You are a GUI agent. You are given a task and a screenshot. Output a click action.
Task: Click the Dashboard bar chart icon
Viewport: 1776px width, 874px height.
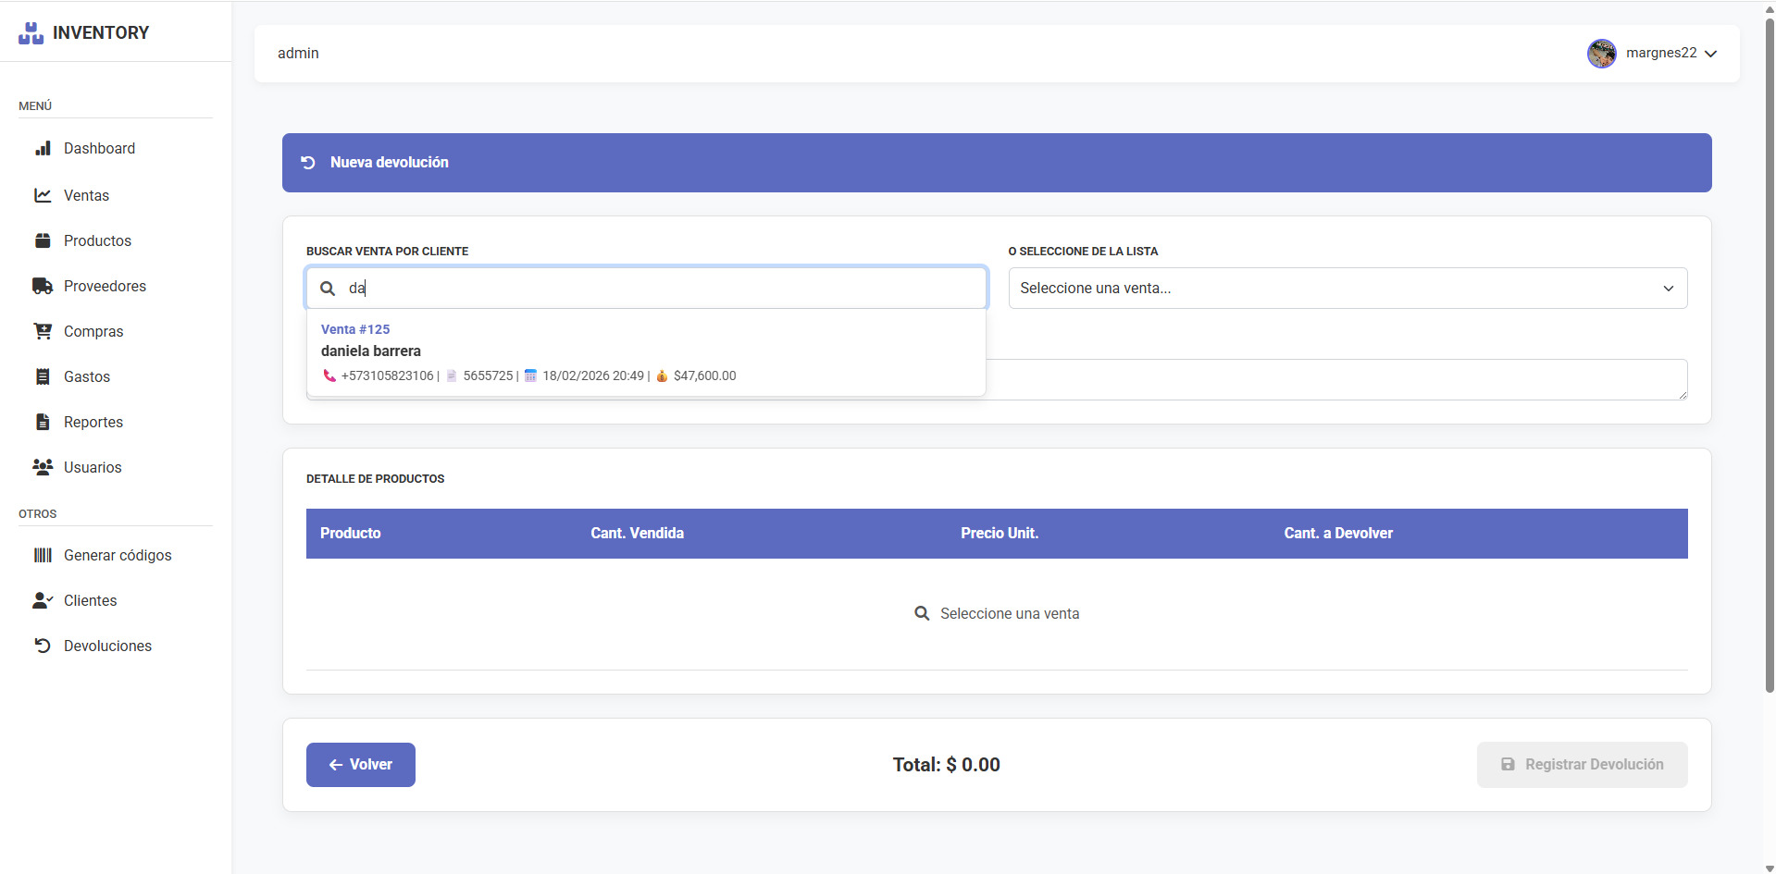point(43,149)
